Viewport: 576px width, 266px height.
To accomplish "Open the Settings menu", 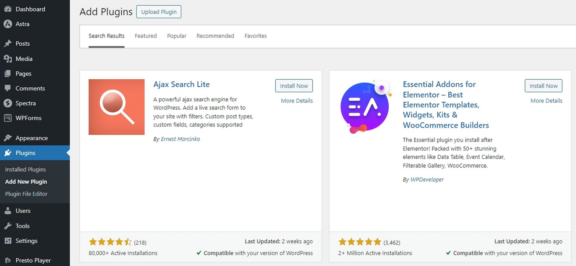I will tap(35, 241).
